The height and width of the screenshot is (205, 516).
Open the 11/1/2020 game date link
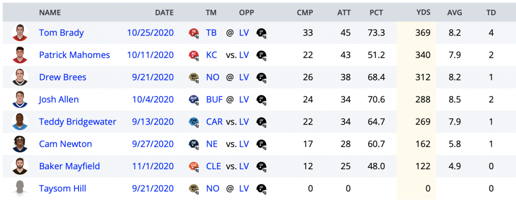(153, 166)
